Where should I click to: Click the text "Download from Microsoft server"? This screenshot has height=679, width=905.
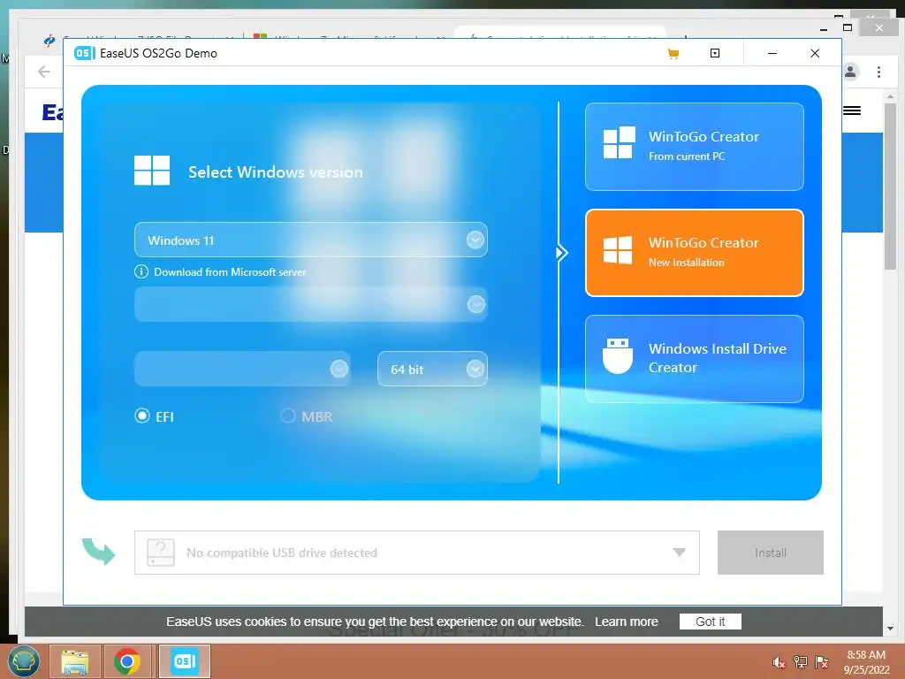coord(230,272)
